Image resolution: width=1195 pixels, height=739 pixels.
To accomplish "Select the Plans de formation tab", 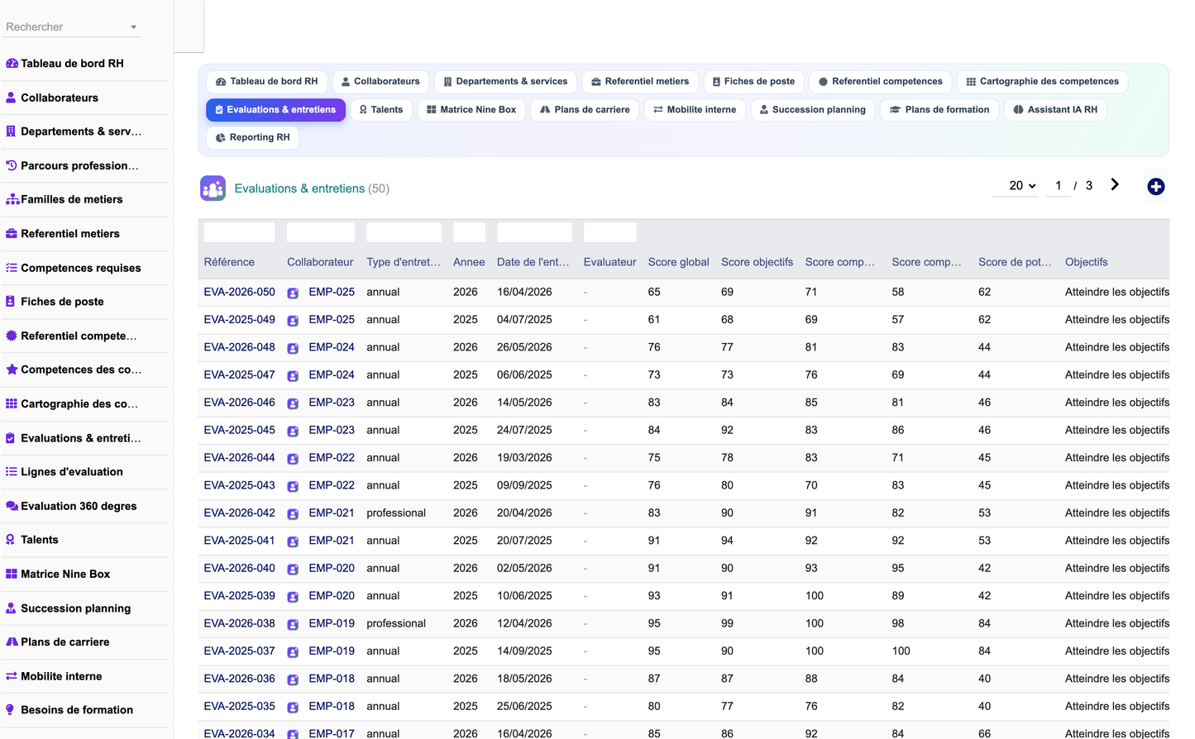I will click(939, 110).
